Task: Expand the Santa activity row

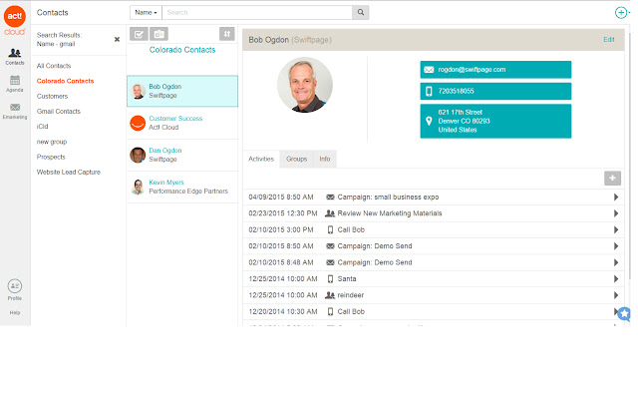Action: pos(616,279)
